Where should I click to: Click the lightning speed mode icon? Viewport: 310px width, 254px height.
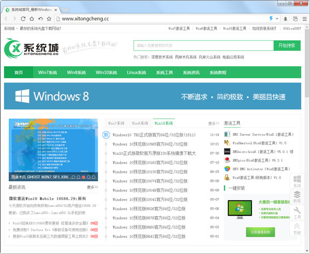coord(271,19)
